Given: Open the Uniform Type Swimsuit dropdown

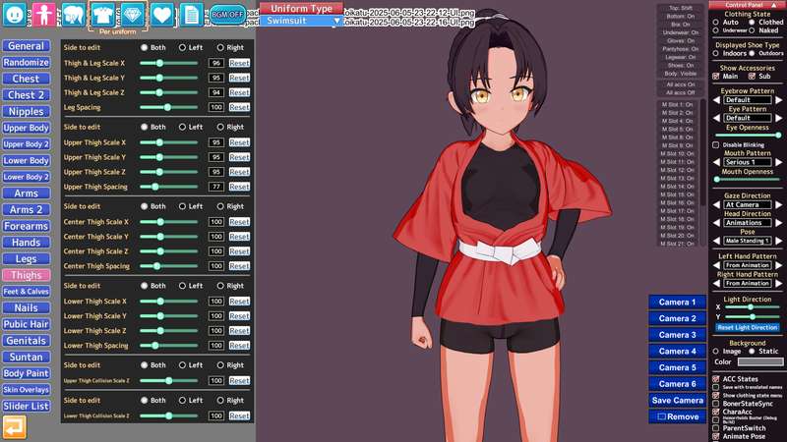Looking at the screenshot, I should pos(301,21).
